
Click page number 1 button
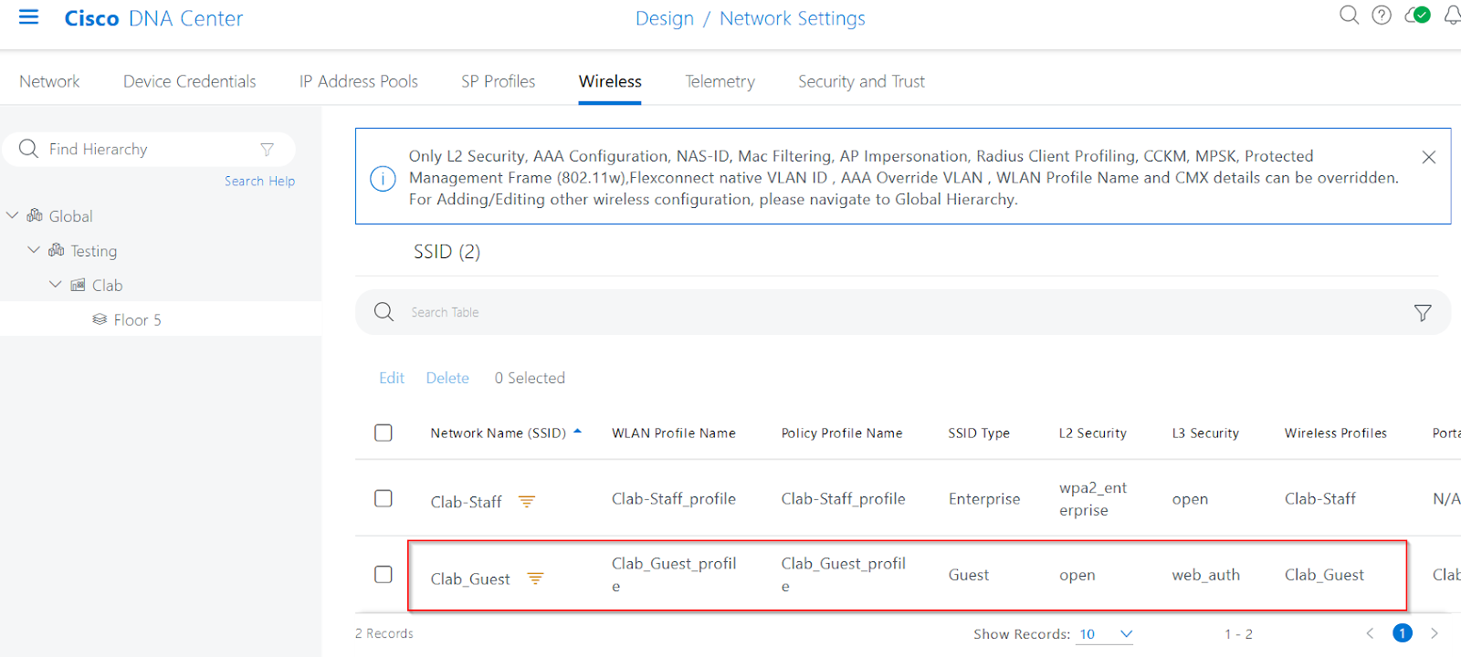[1403, 633]
